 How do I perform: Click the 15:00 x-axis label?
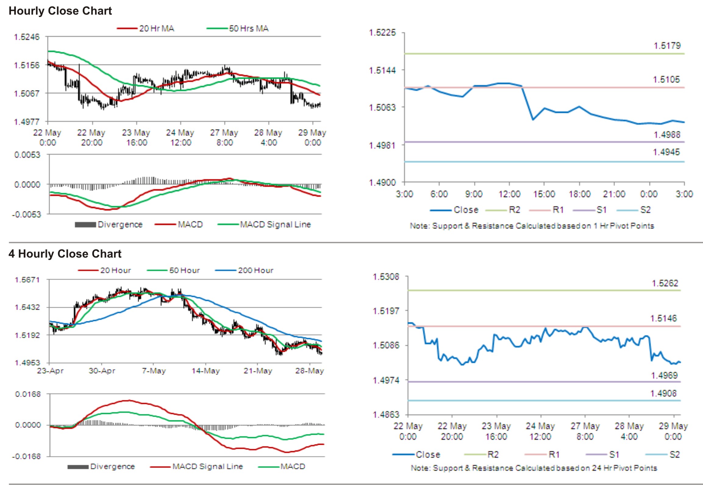pyautogui.click(x=544, y=194)
